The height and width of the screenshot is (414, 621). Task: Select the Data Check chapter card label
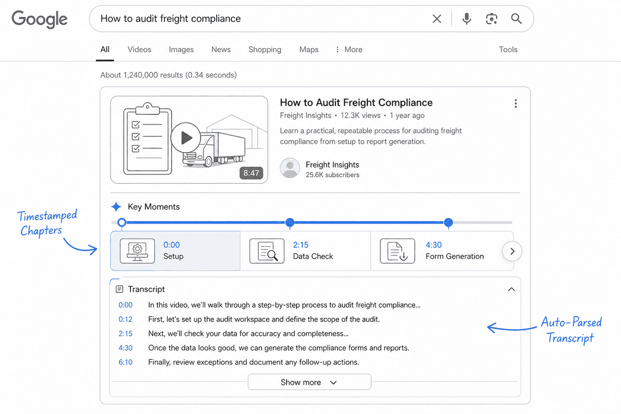313,256
